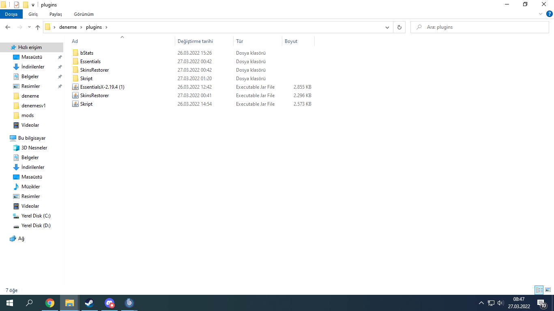Click the deneme breadcrumb in address bar

tap(68, 27)
